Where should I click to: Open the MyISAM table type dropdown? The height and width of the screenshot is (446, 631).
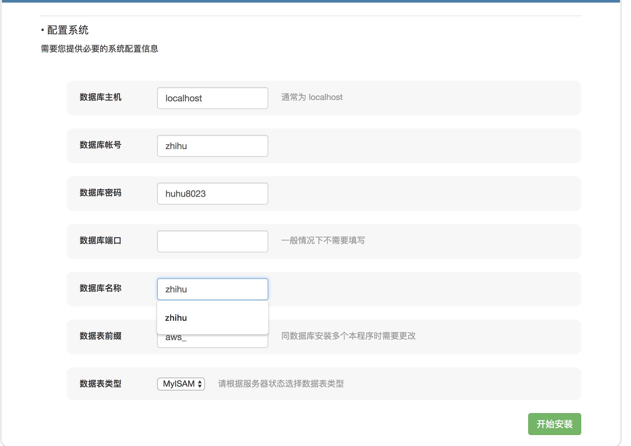(181, 384)
